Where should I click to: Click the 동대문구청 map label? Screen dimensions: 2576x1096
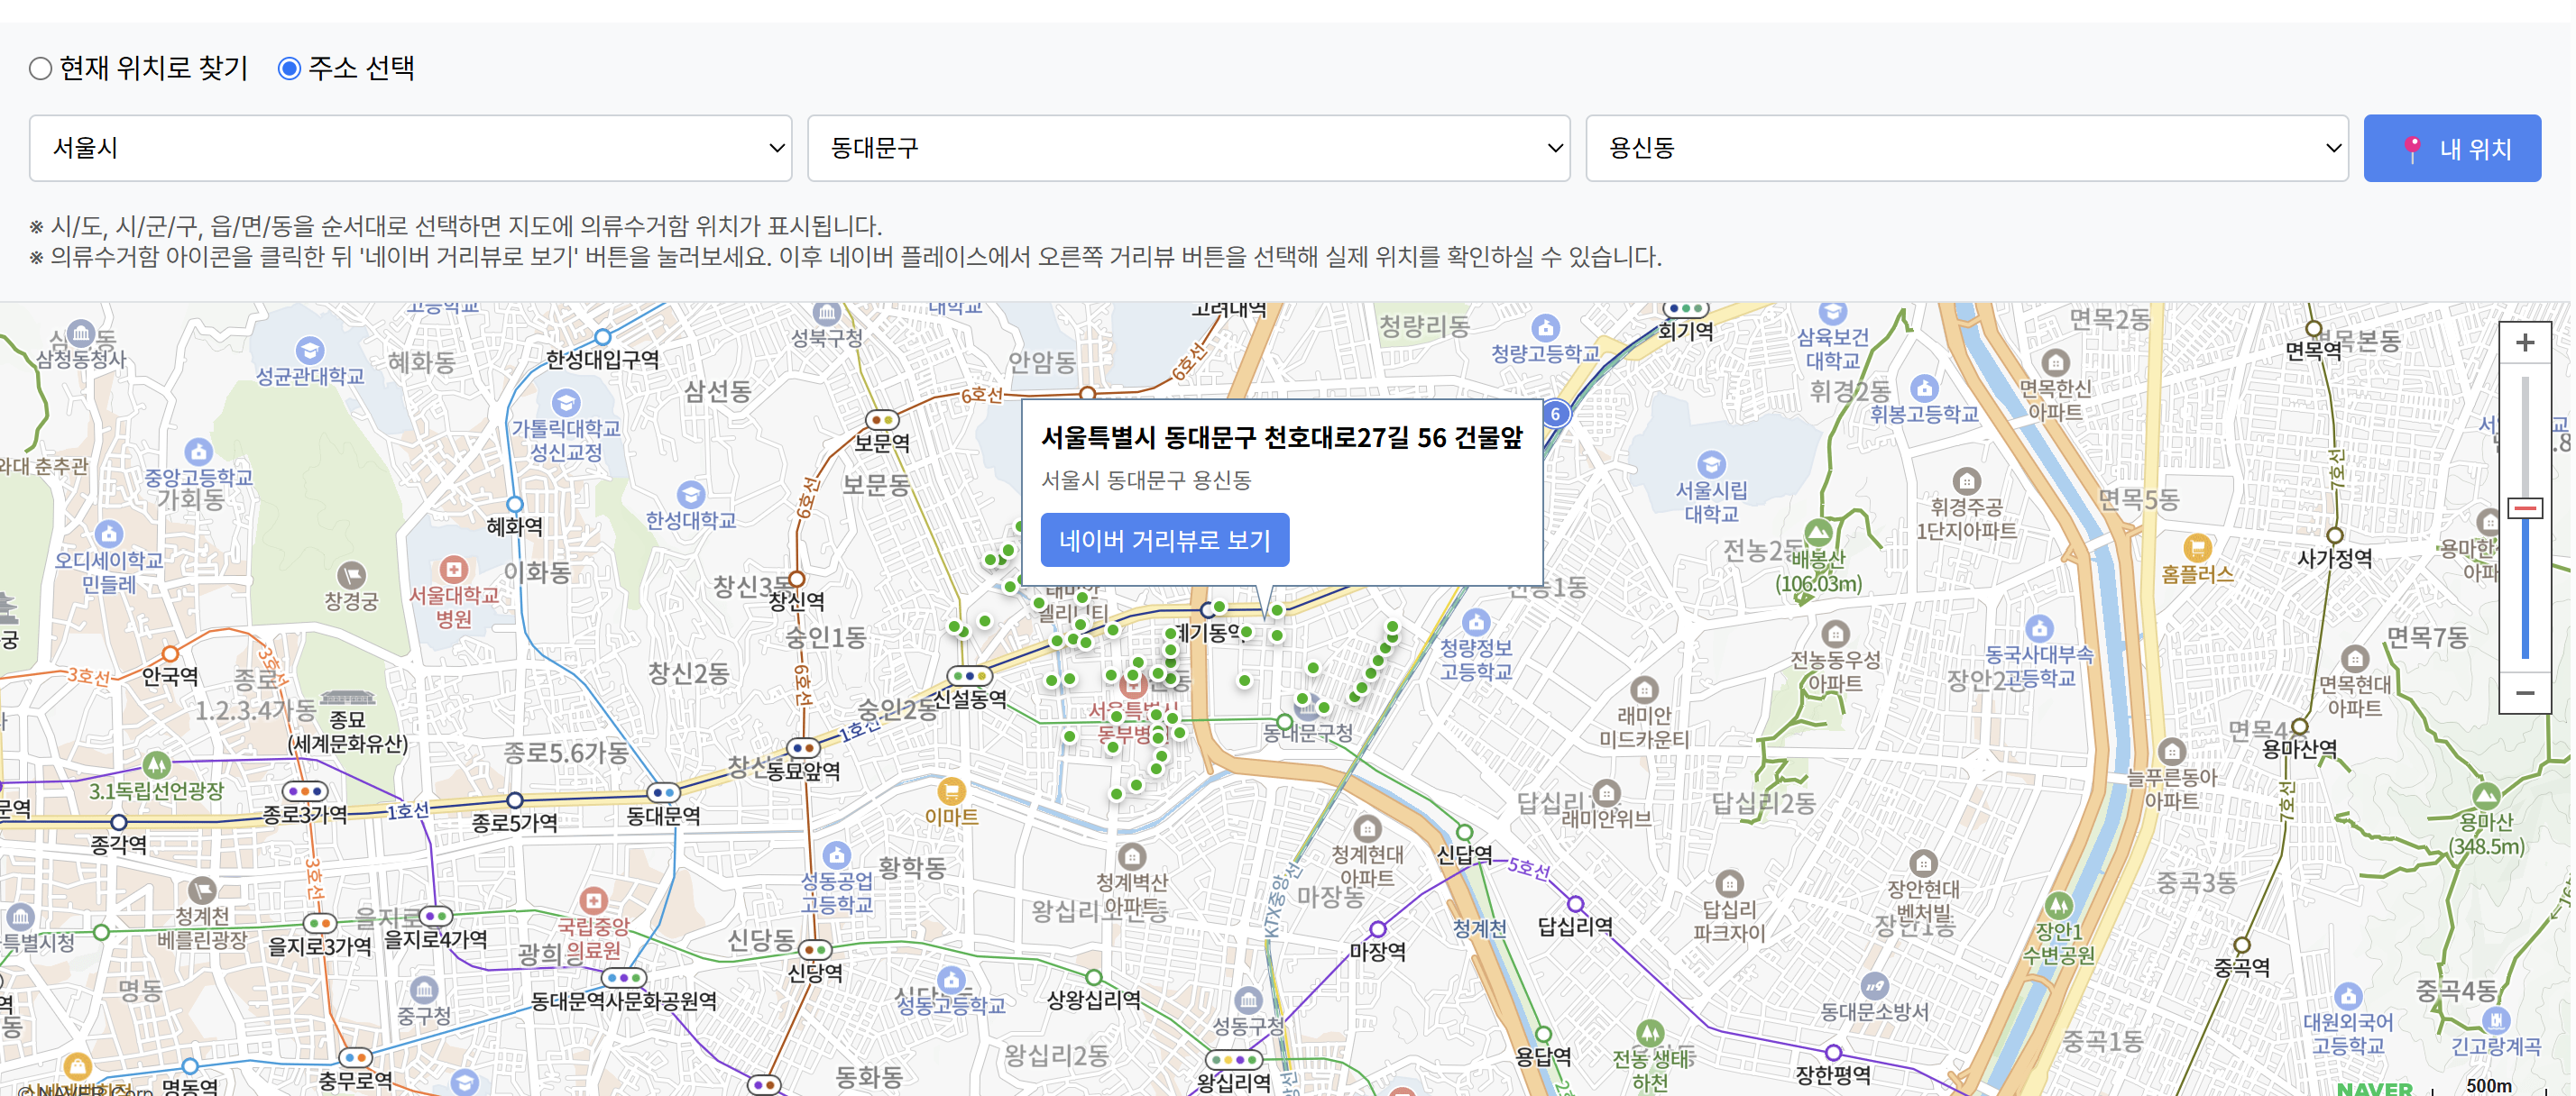pyautogui.click(x=1308, y=733)
